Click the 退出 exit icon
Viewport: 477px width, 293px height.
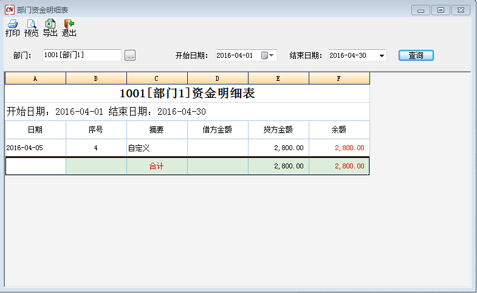[x=69, y=28]
